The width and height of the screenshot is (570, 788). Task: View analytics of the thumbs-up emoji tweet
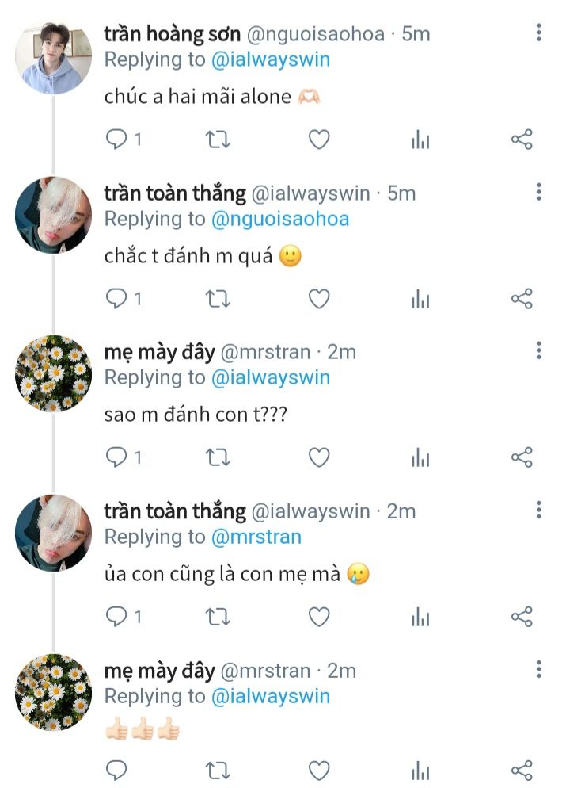pyautogui.click(x=420, y=770)
